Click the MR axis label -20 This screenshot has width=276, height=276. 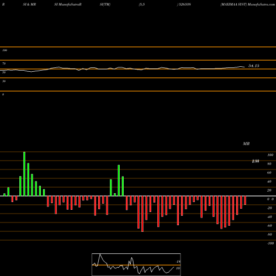tap(269, 208)
